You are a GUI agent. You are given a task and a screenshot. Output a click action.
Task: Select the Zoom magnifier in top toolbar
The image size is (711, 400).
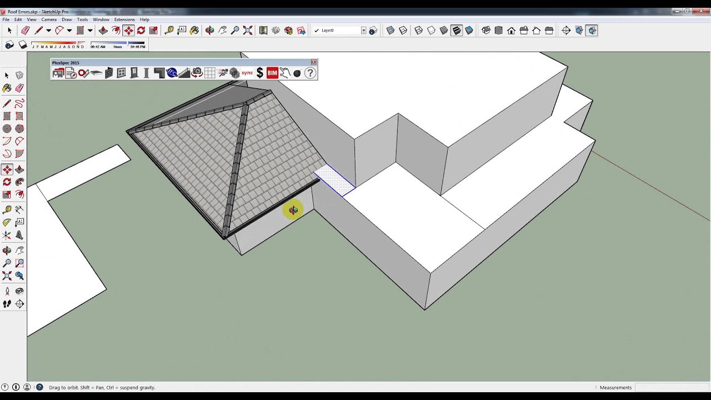tap(235, 31)
